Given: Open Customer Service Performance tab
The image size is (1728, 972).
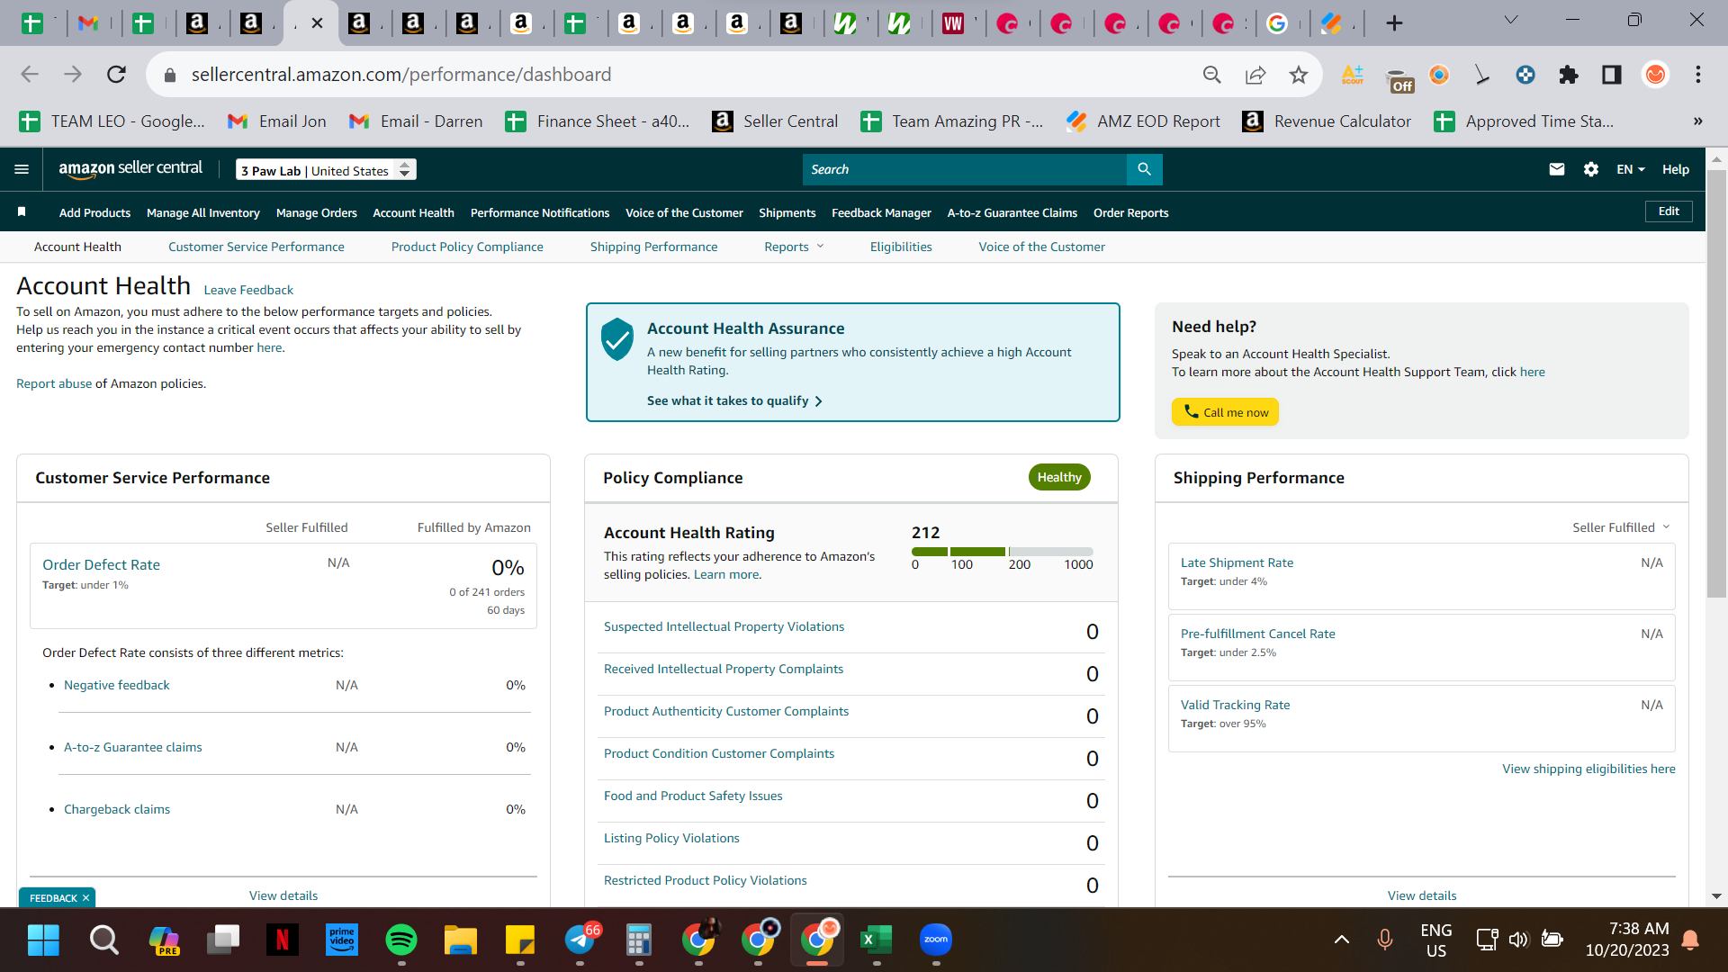Looking at the screenshot, I should tap(256, 247).
